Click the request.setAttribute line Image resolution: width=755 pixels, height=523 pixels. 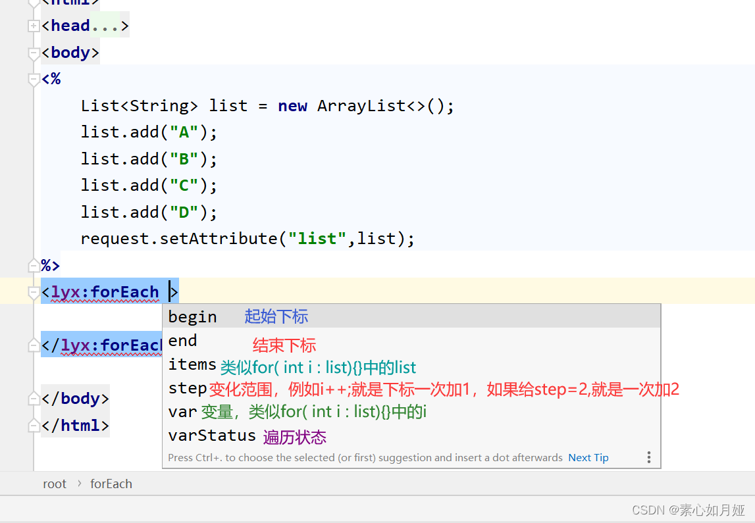pos(247,239)
